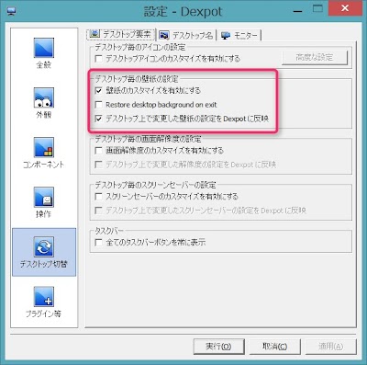Select the デスクトップ切替 category
This screenshot has height=365, width=367.
[x=44, y=252]
